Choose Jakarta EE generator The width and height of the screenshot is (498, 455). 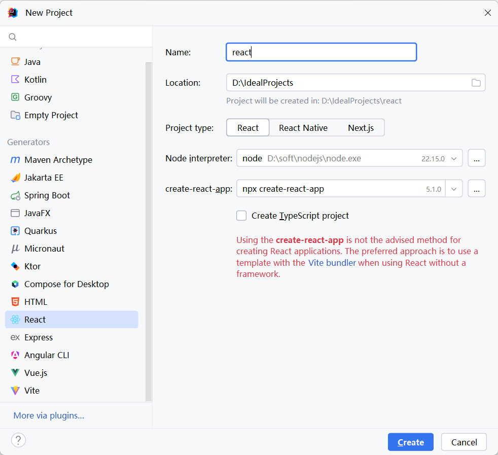pyautogui.click(x=72, y=178)
